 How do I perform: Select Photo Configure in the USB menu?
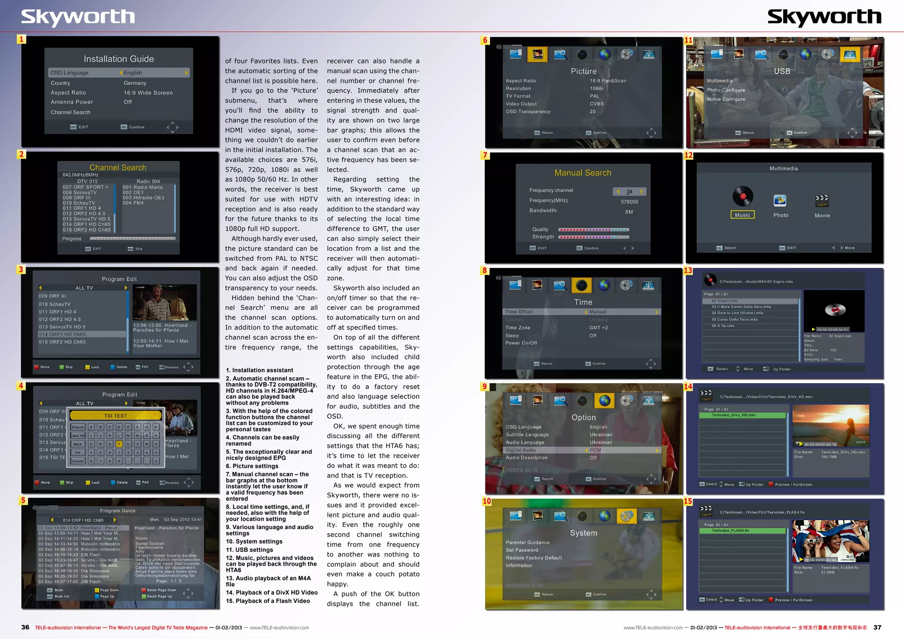tap(726, 90)
